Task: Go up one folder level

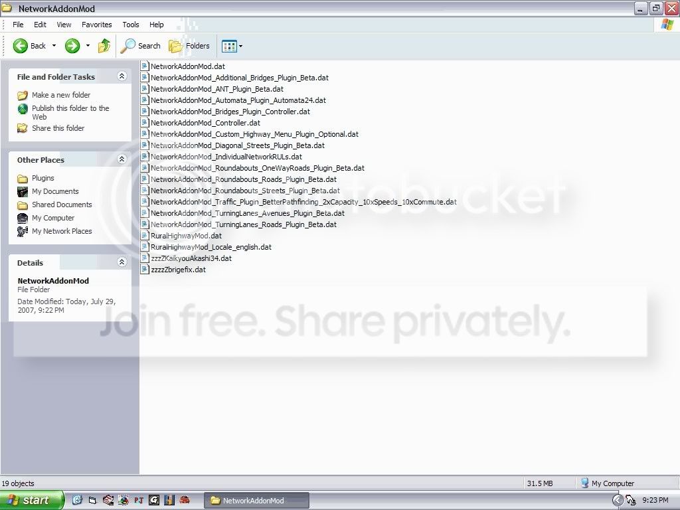Action: [104, 46]
